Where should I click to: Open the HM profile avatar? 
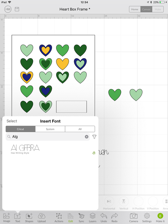pyautogui.click(x=8, y=9)
